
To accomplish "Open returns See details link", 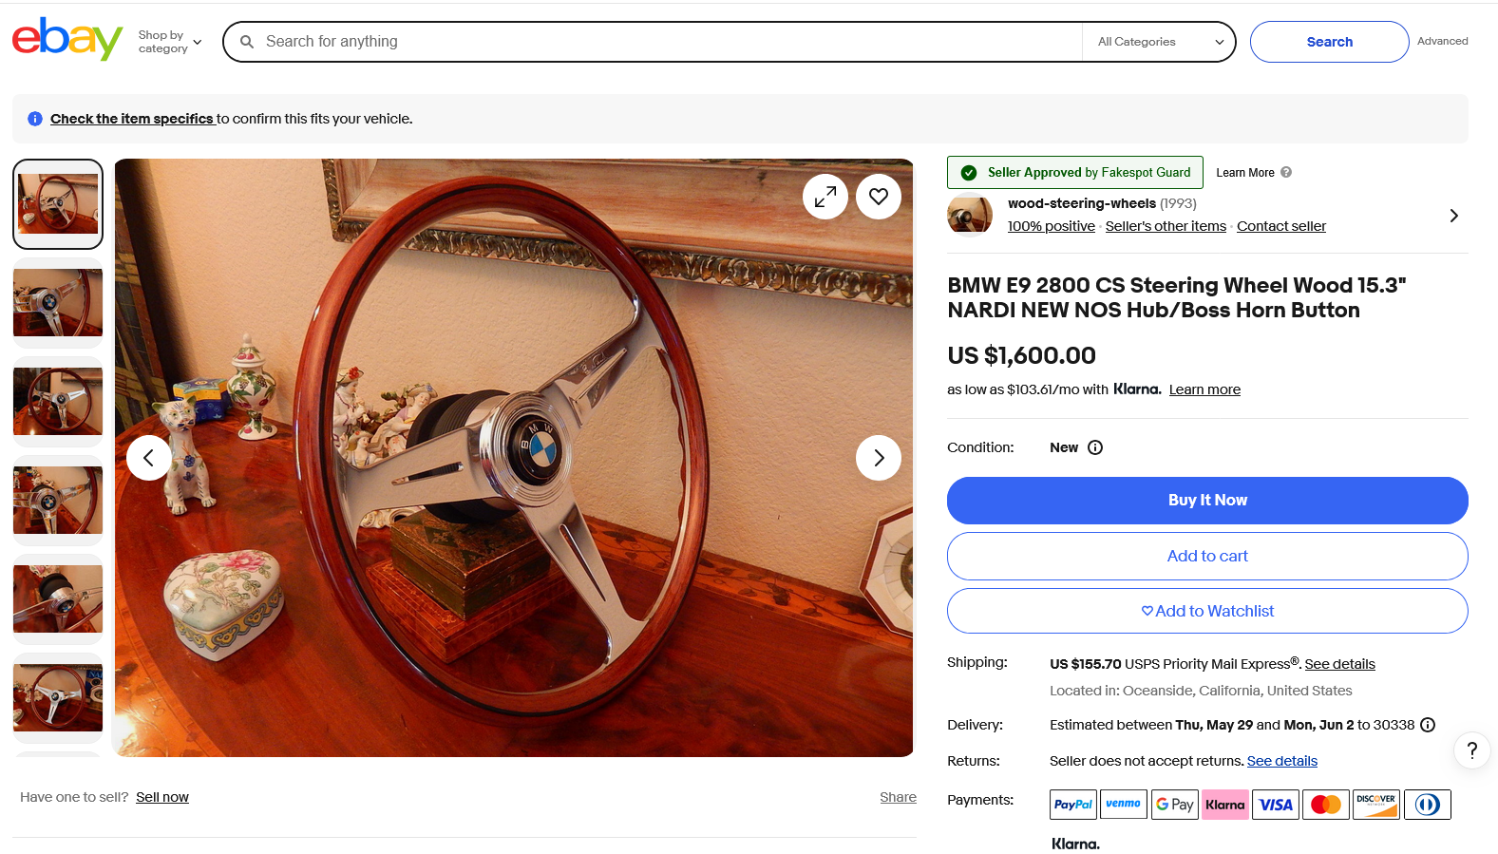I will (x=1281, y=761).
